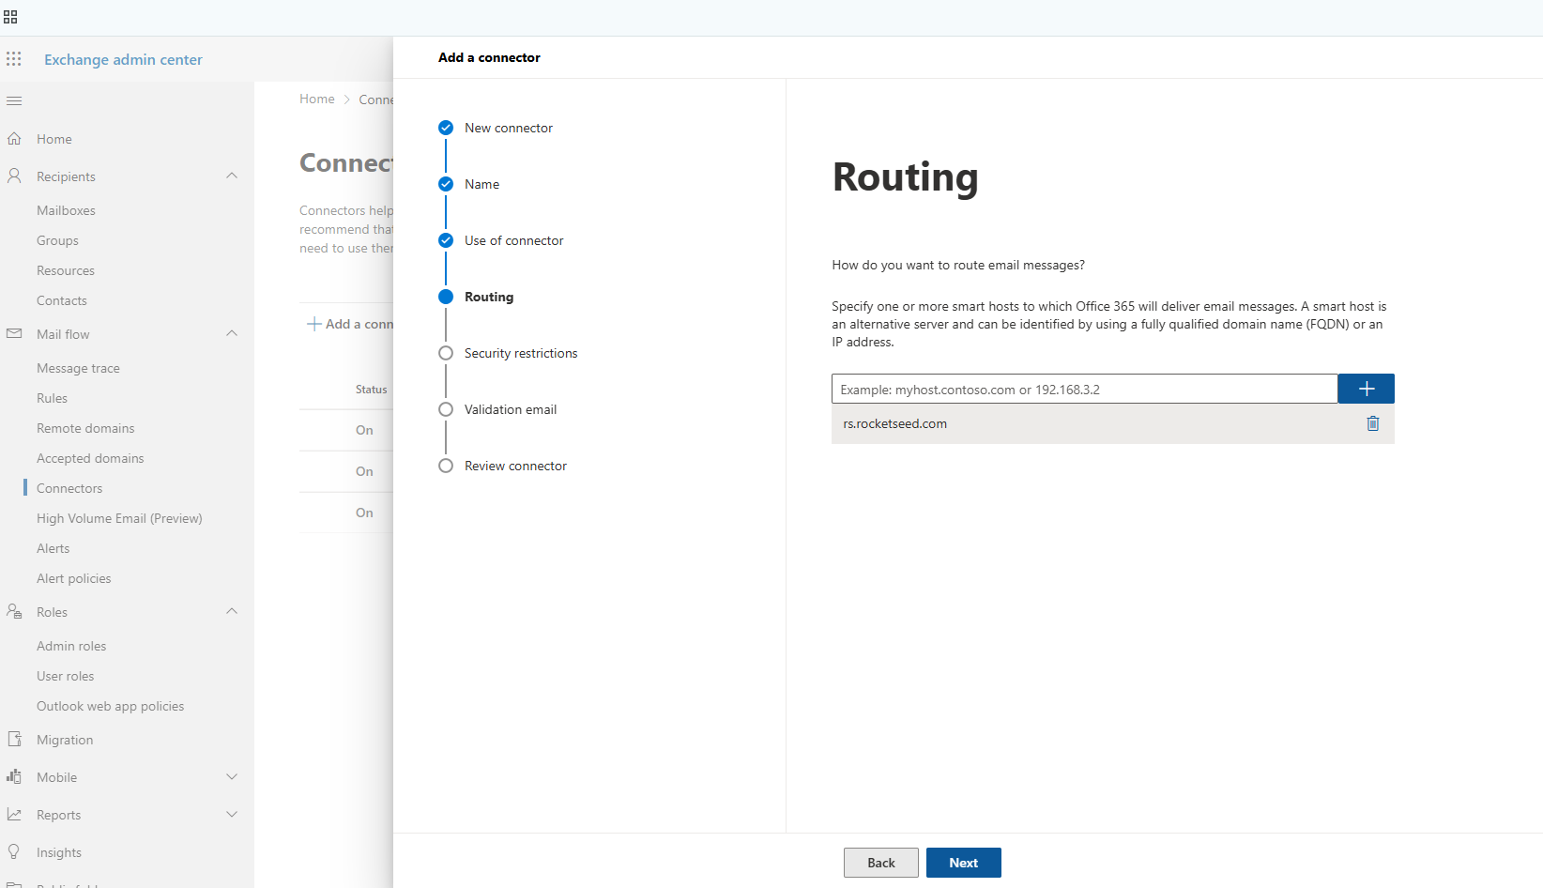Click the grid icon at top-left corner
This screenshot has height=888, width=1543.
(x=10, y=17)
